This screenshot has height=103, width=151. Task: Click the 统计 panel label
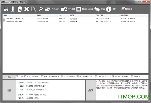(x=9, y=90)
